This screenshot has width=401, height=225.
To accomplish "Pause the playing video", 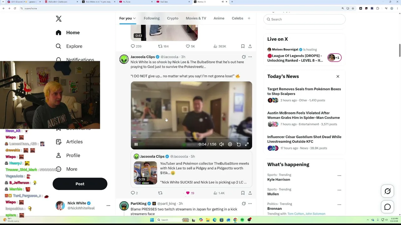I will click(136, 144).
